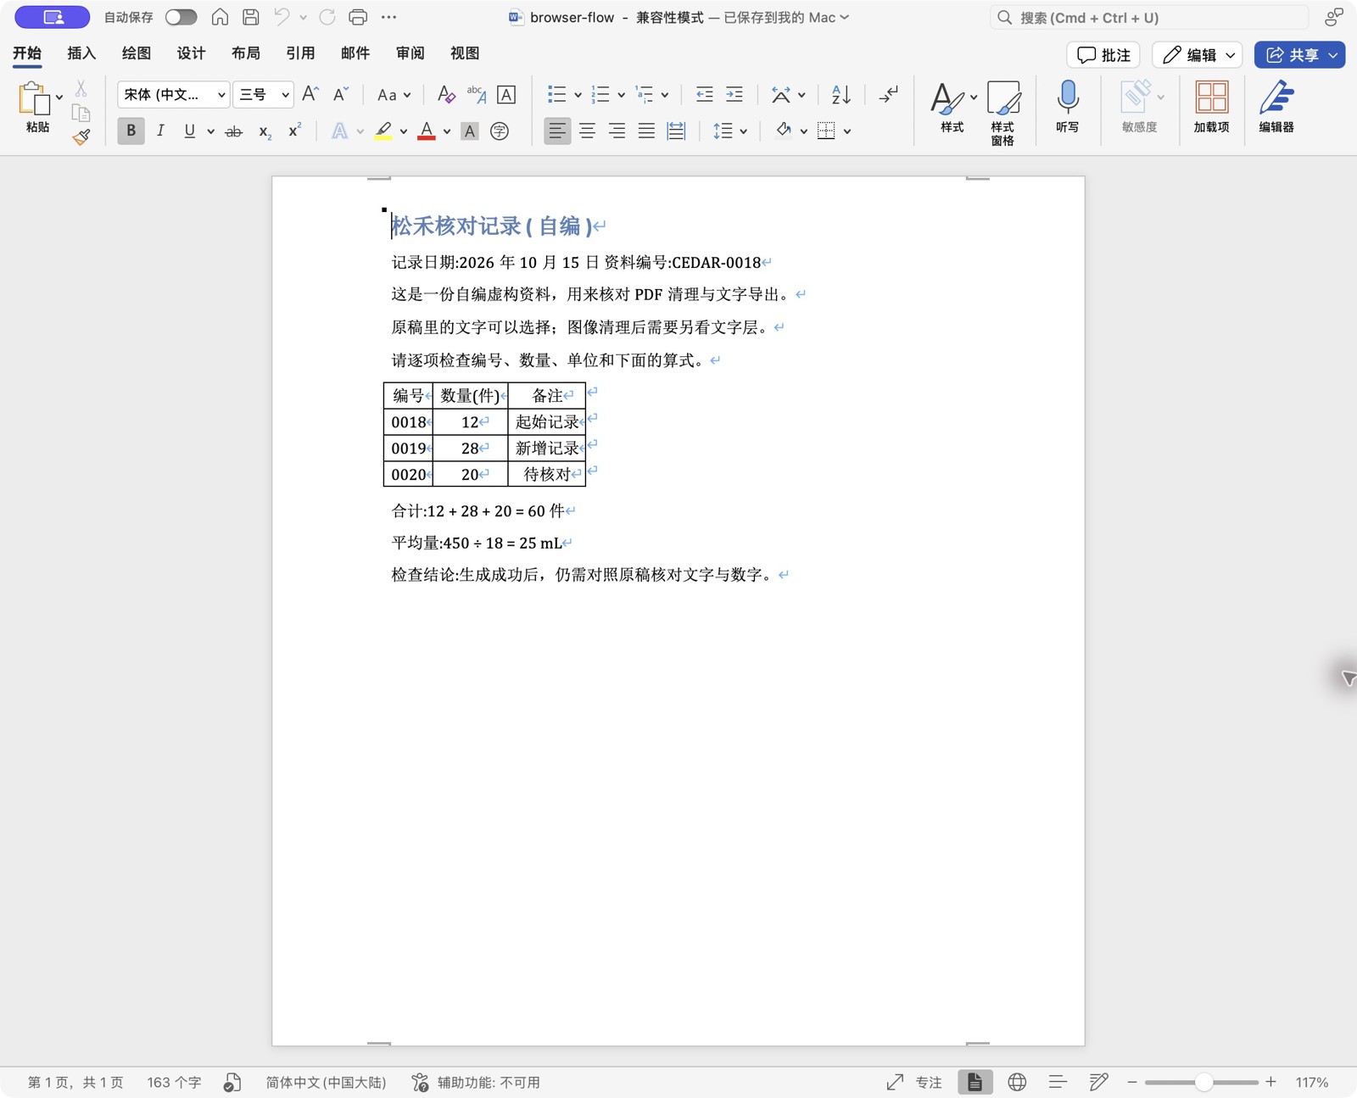Image resolution: width=1357 pixels, height=1098 pixels.
Task: Click the Clear Formatting icon
Action: click(x=445, y=95)
